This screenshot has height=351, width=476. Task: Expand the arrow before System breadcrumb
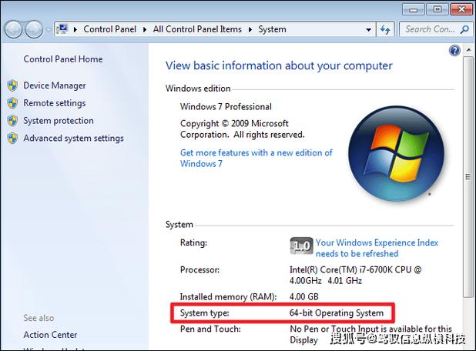point(250,30)
